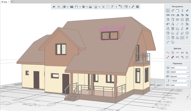Add a new tab with plus button
Image resolution: width=191 pixels, height=111 pixels.
pyautogui.click(x=12, y=2)
